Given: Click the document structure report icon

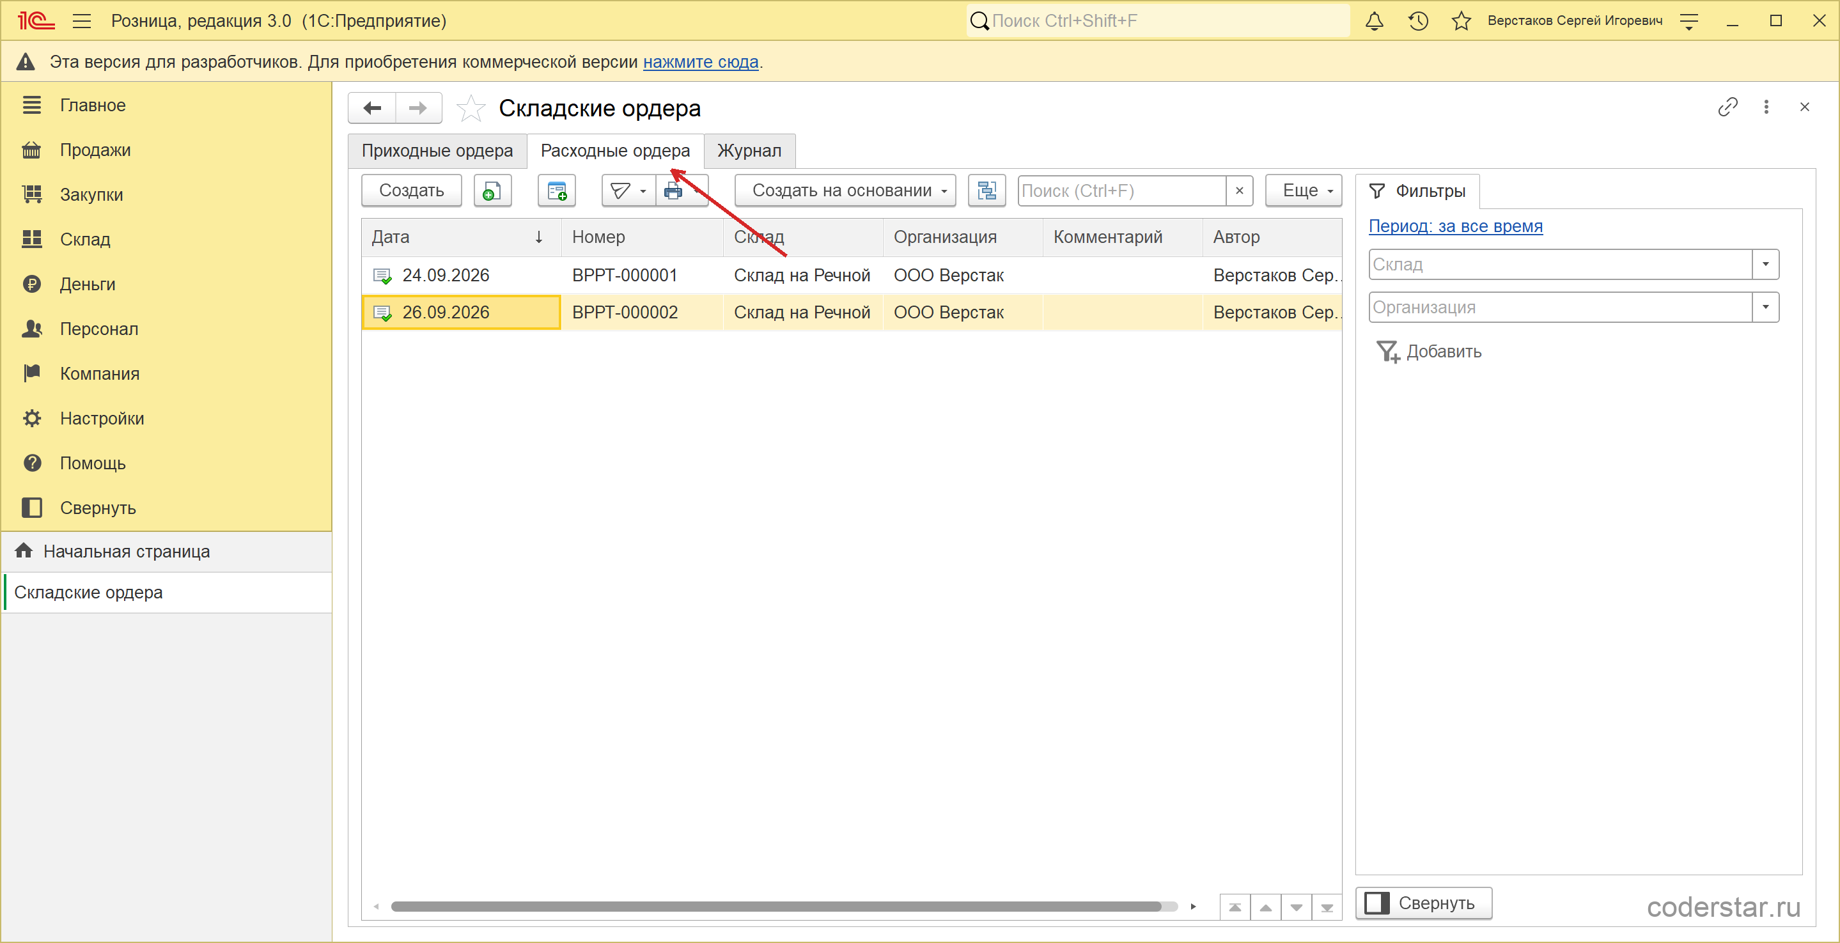Looking at the screenshot, I should pyautogui.click(x=986, y=191).
